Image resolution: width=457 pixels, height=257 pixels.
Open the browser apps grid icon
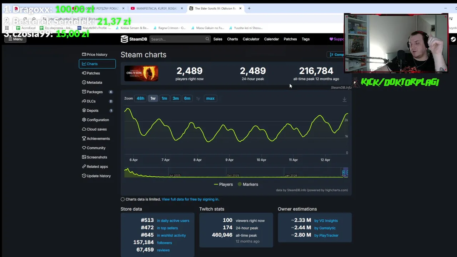click(x=7, y=28)
